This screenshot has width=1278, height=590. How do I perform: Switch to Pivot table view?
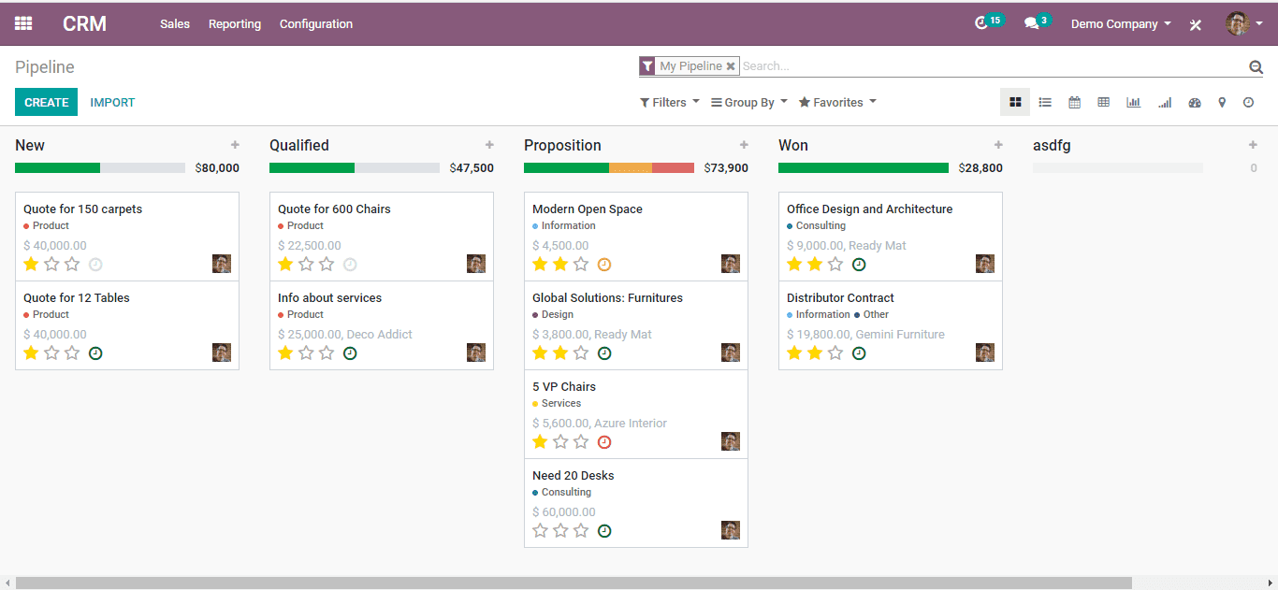[x=1103, y=103]
